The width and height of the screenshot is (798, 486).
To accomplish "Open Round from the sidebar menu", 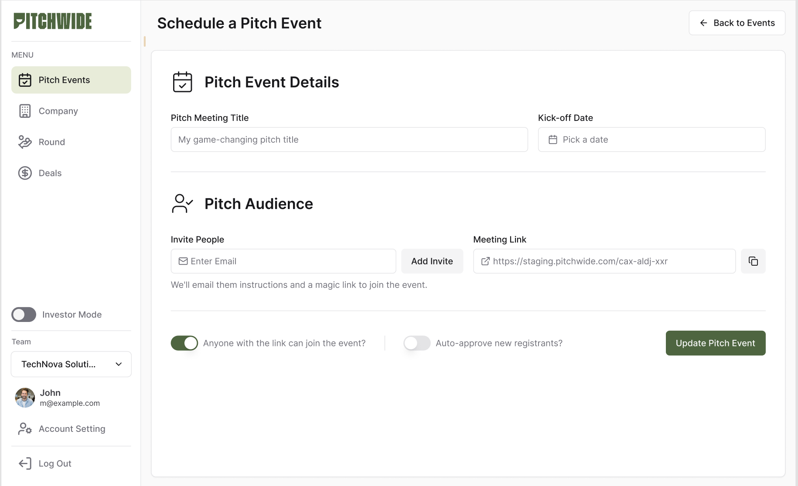I will 51,142.
